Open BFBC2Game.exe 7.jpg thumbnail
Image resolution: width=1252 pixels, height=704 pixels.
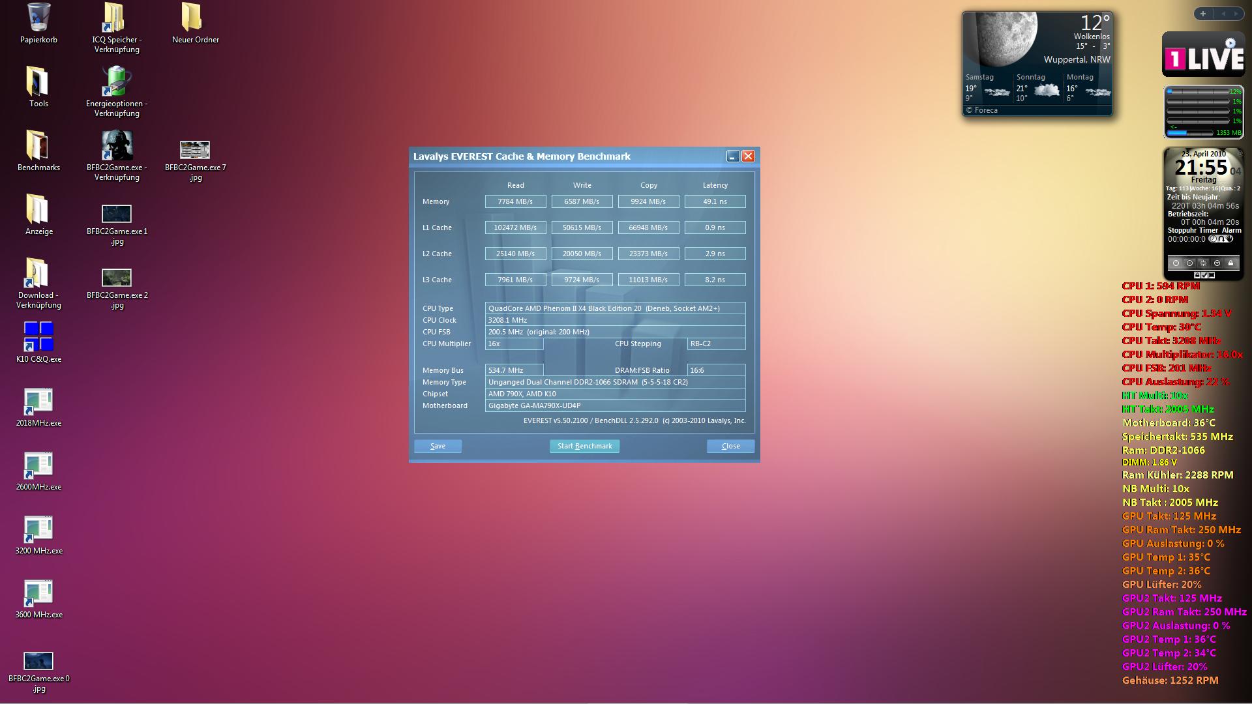pos(195,150)
